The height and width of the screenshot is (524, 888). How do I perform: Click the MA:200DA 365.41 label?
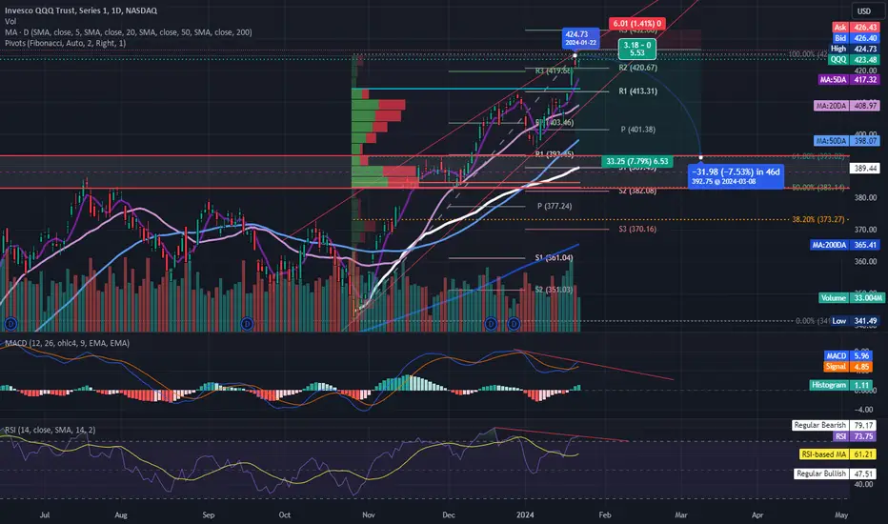[844, 245]
